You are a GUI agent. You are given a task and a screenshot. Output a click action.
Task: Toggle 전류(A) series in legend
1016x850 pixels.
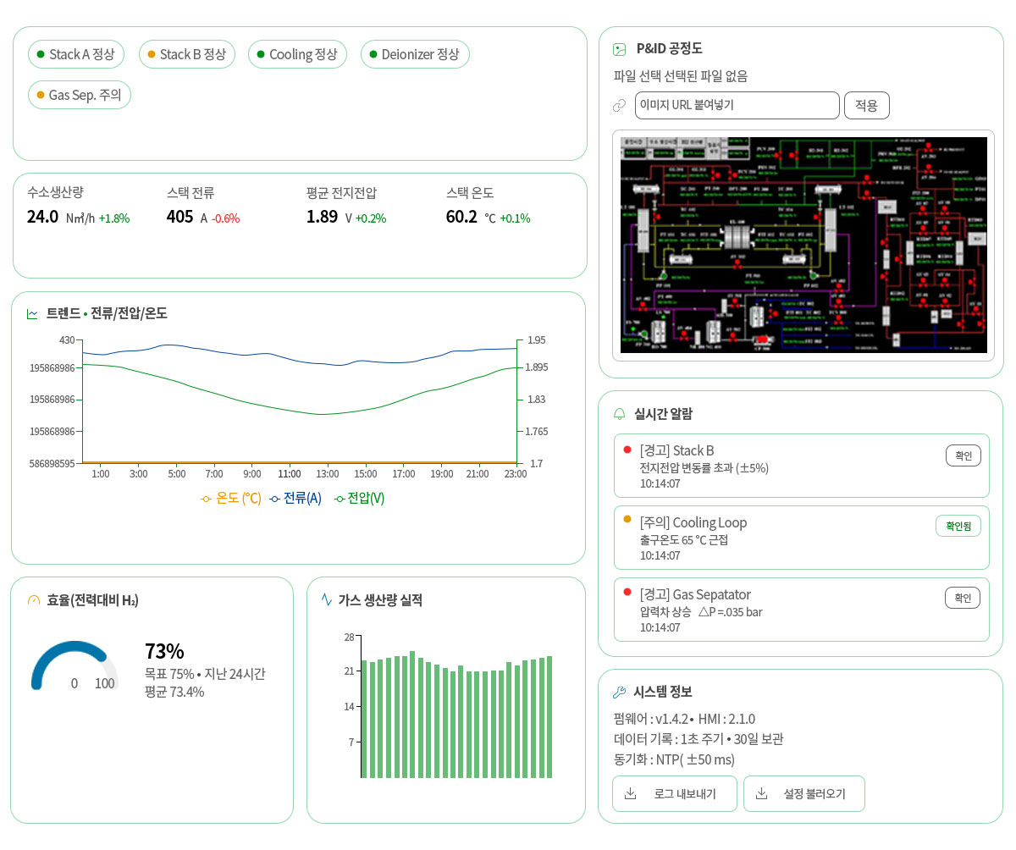(295, 498)
